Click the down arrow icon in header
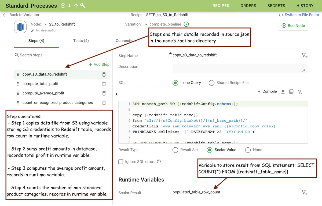322x206 pixels. coord(69,6)
